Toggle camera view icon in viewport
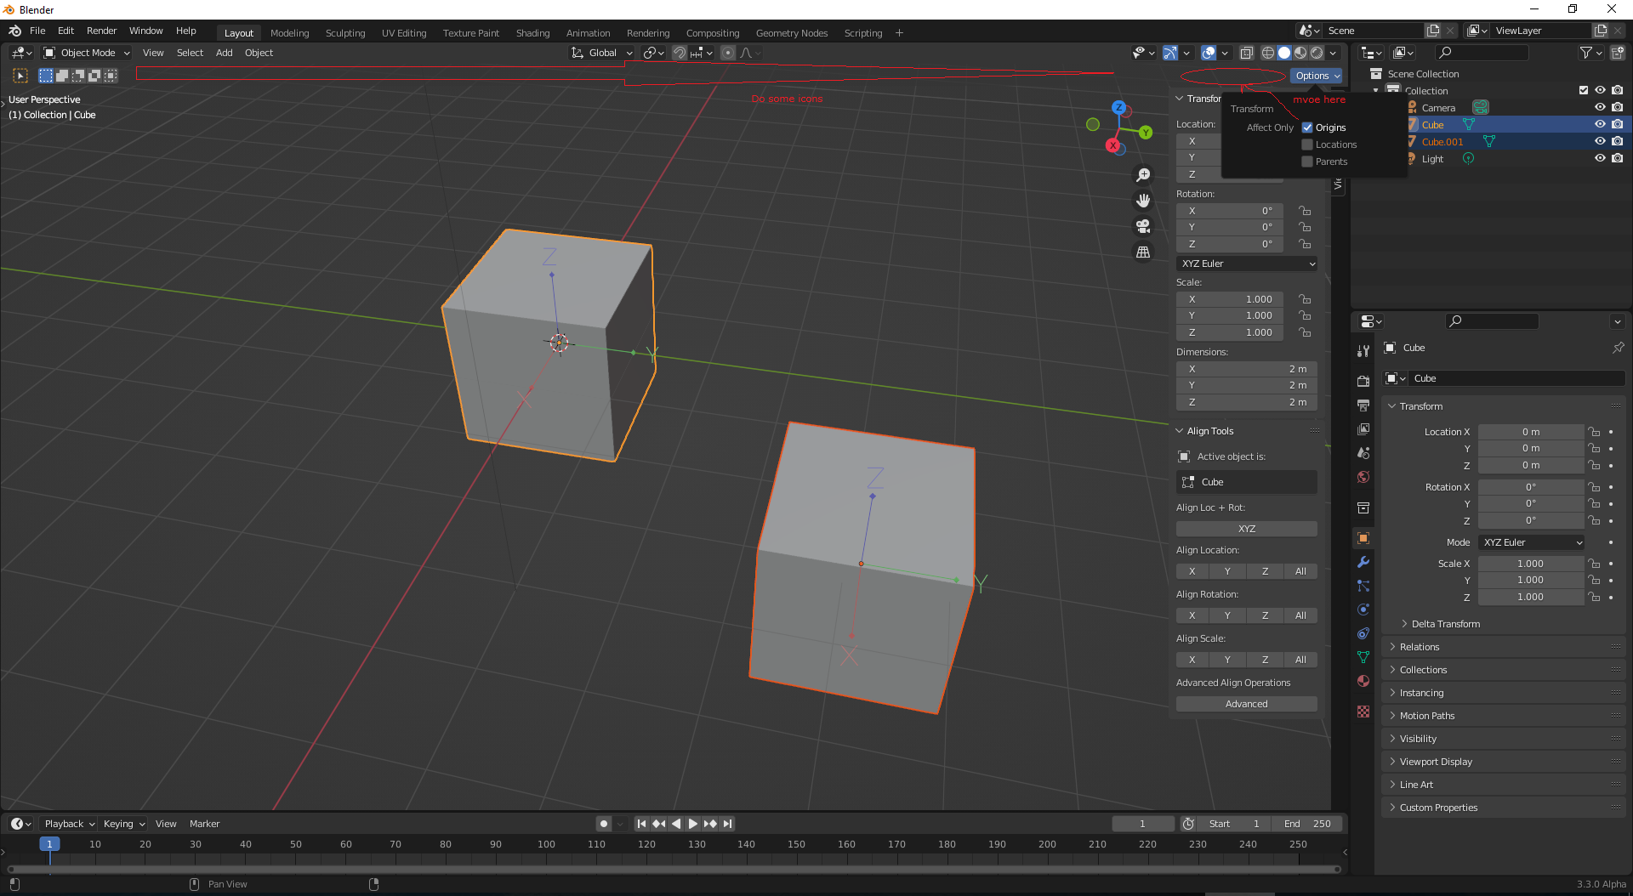Image resolution: width=1633 pixels, height=896 pixels. (1143, 226)
